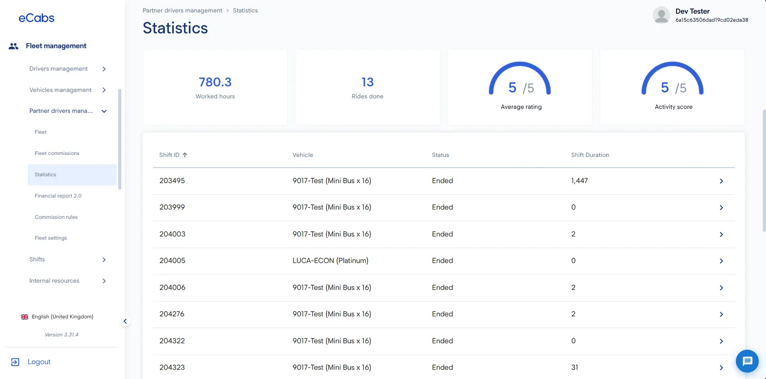Viewport: 766px width, 379px height.
Task: Click the eCabs logo
Action: [36, 18]
